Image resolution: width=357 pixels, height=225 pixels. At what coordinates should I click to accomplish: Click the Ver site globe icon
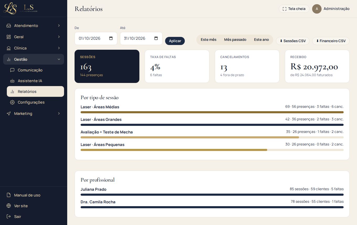[9, 206]
